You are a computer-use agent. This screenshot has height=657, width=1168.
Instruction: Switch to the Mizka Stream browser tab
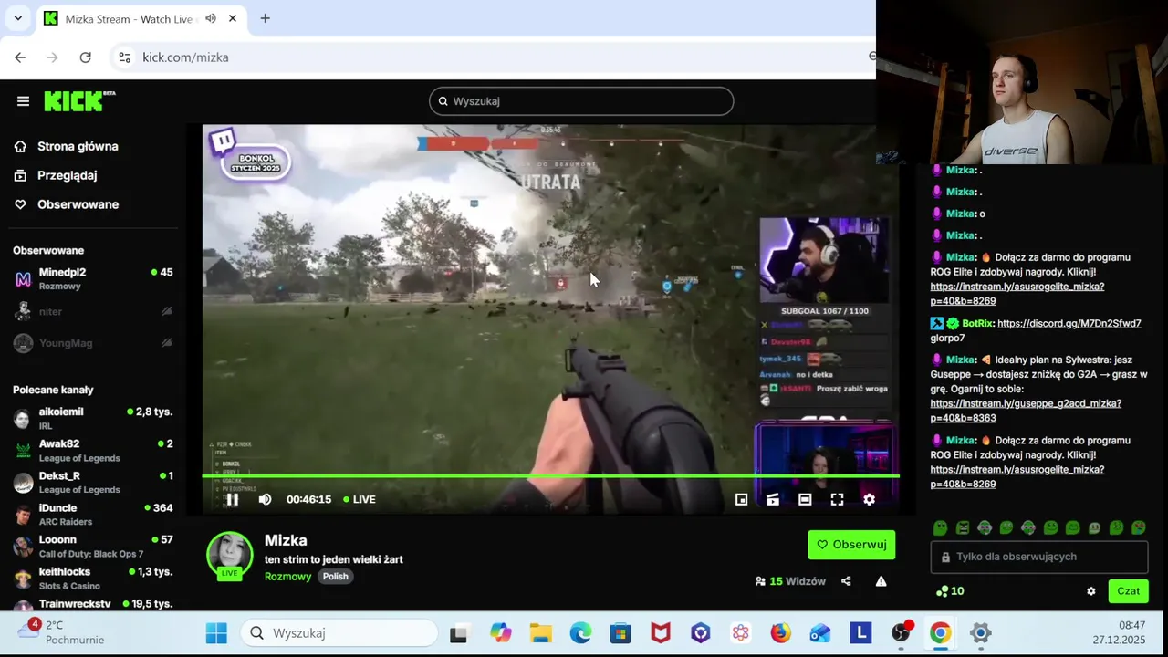coord(141,18)
